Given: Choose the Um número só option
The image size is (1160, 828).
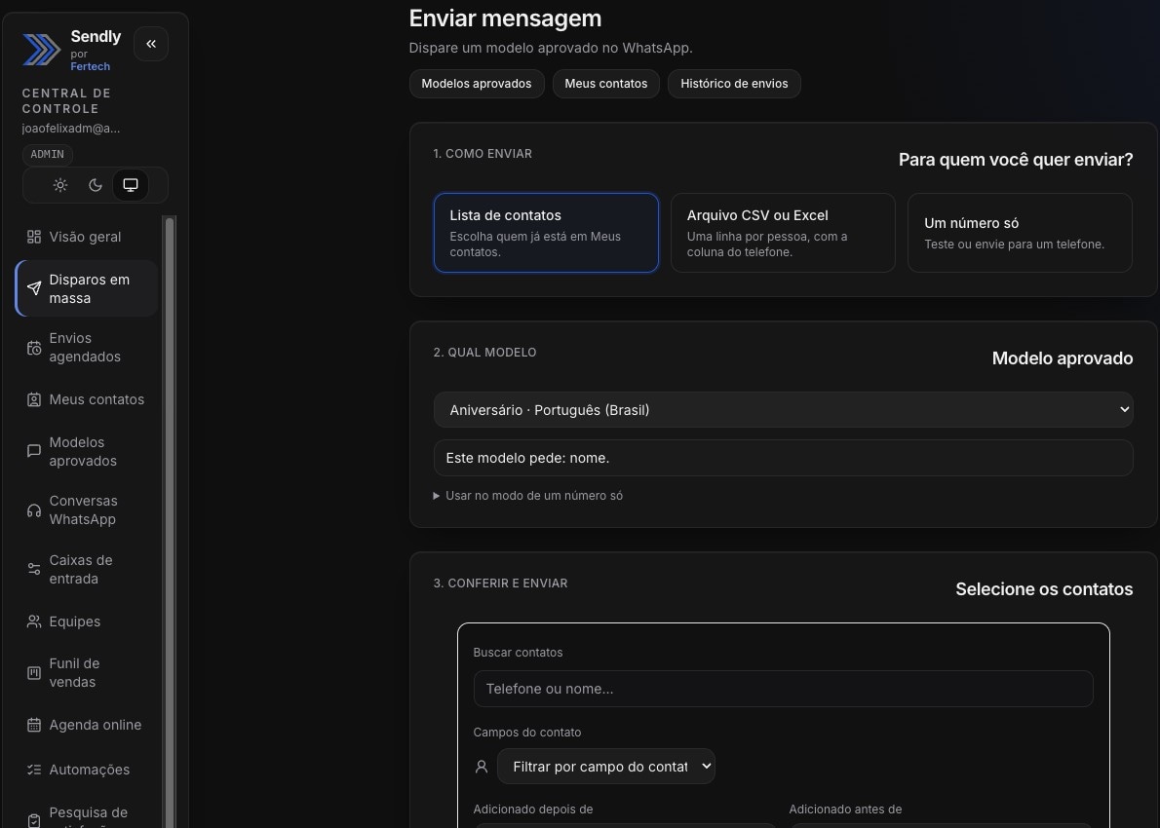Looking at the screenshot, I should click(x=1020, y=233).
